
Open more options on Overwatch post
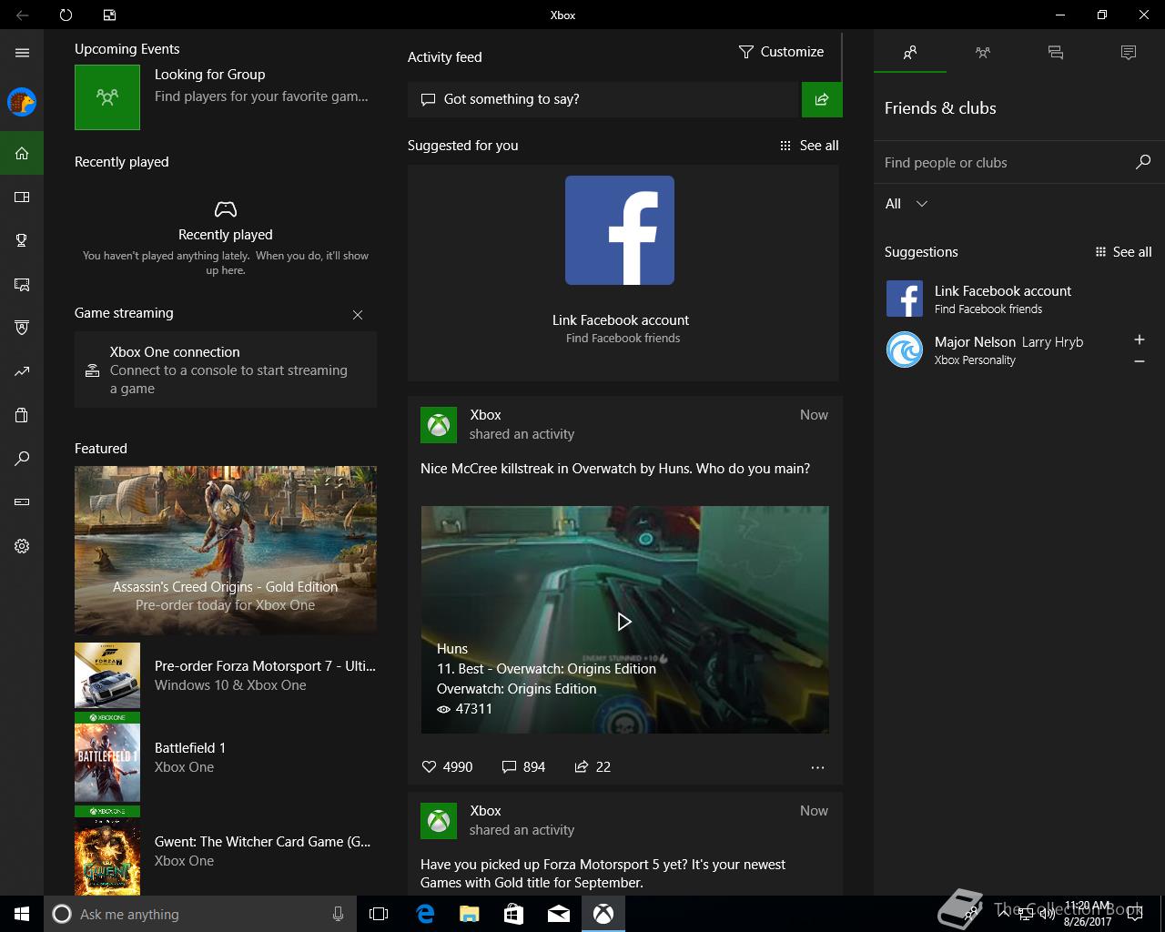(x=817, y=767)
